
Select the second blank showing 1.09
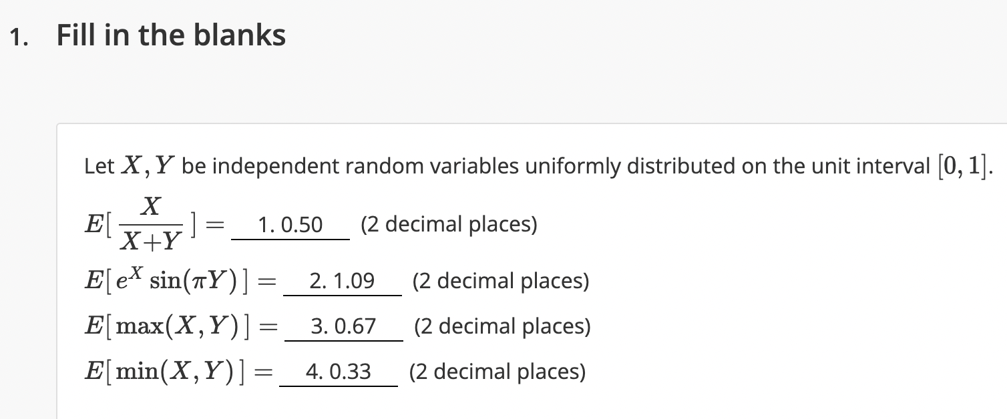click(343, 282)
